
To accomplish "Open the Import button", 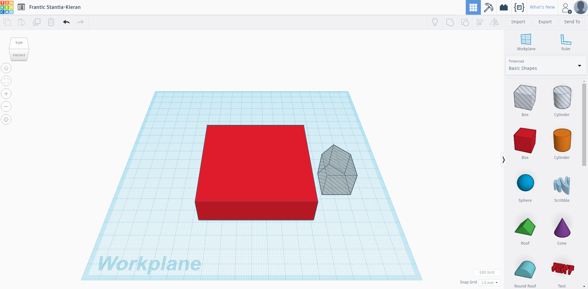I will click(x=518, y=22).
